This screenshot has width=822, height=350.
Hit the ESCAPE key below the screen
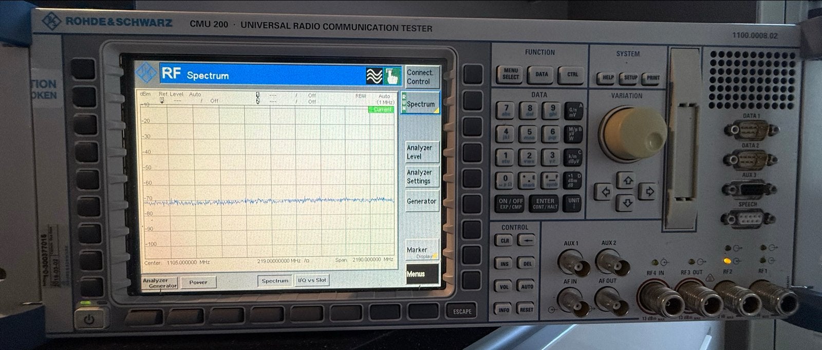[x=462, y=311]
